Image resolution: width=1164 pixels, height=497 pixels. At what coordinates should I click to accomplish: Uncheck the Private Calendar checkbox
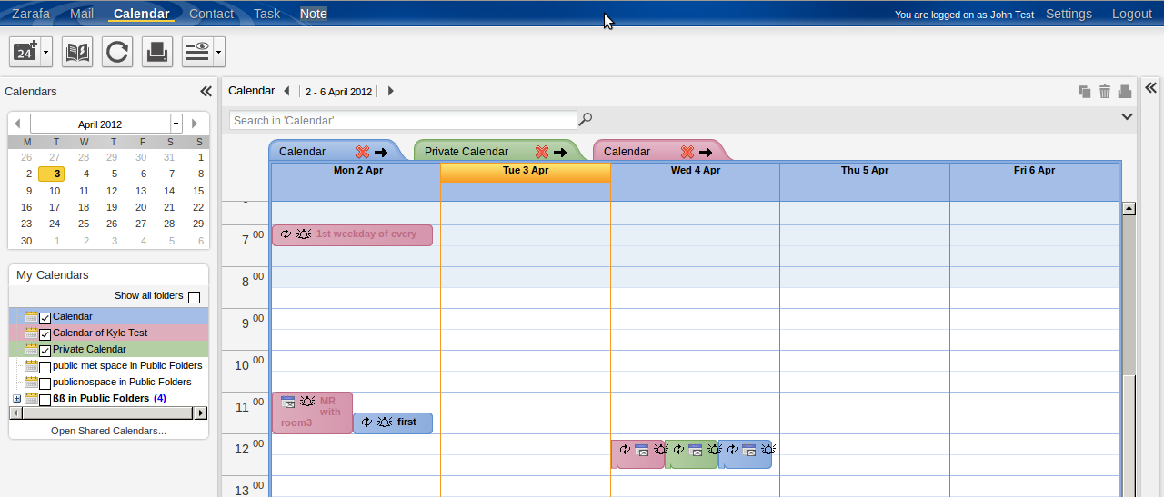pyautogui.click(x=45, y=351)
